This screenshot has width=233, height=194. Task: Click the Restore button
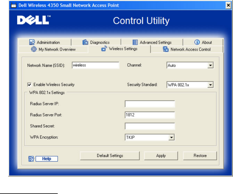point(200,156)
